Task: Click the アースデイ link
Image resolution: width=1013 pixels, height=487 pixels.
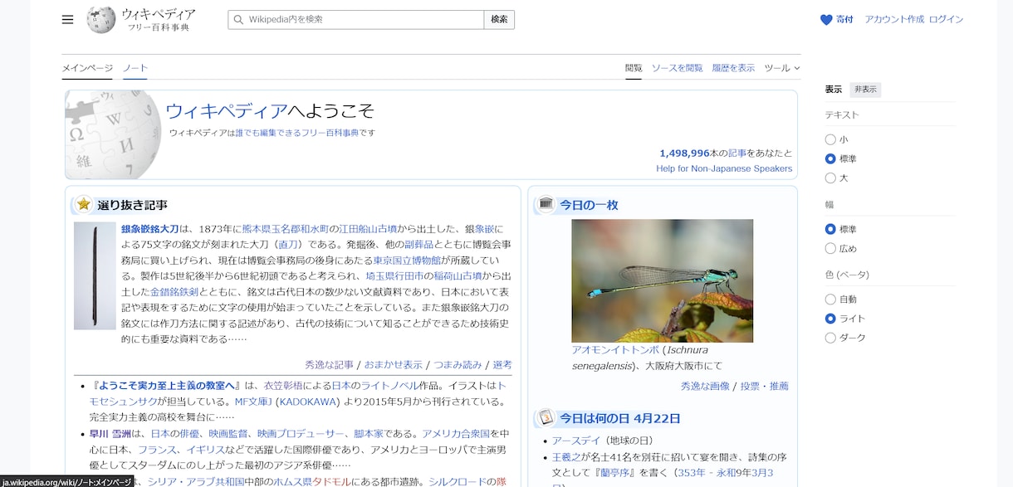Action: coord(577,441)
